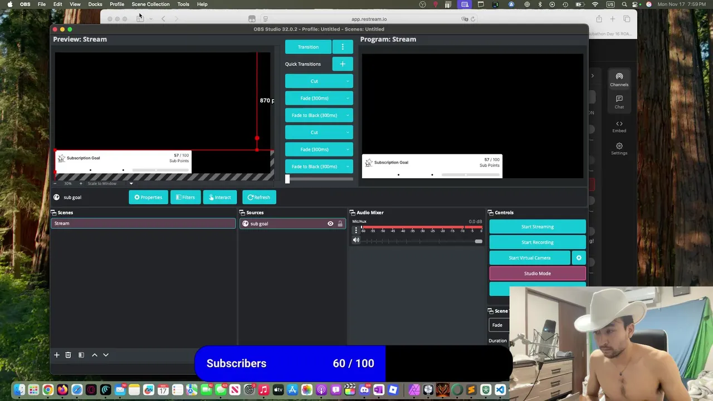Toggle lock on sub goal source
Viewport: 713px width, 401px height.
[340, 224]
